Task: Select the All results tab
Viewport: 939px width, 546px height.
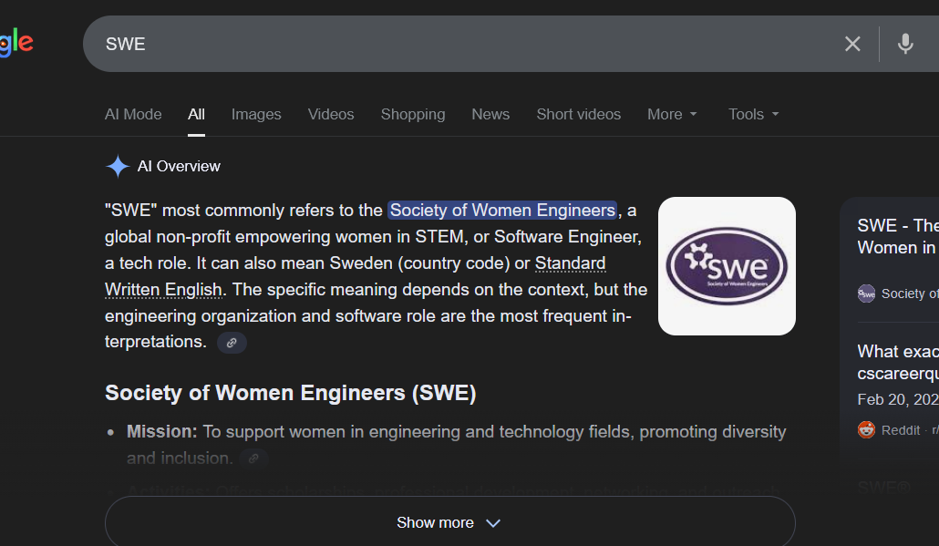Action: 196,114
